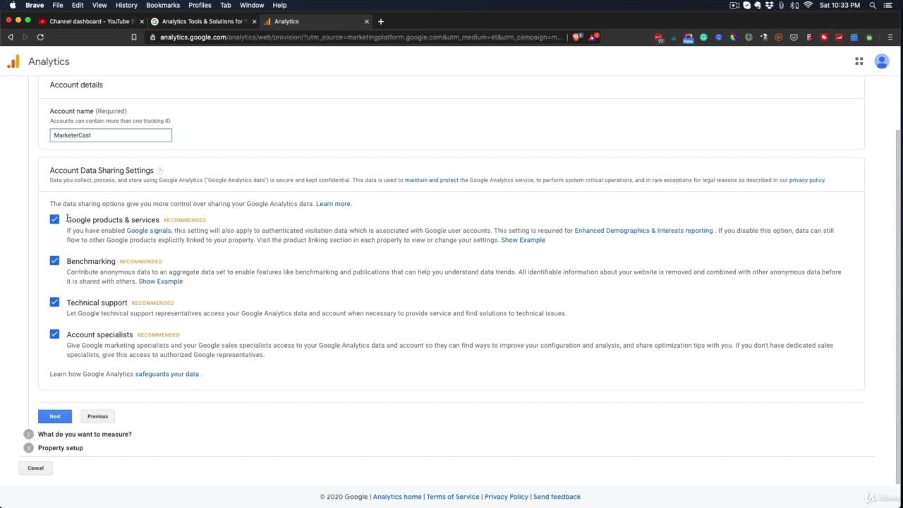The width and height of the screenshot is (903, 508).
Task: Click the blue magnifier extension icon
Action: point(719,37)
